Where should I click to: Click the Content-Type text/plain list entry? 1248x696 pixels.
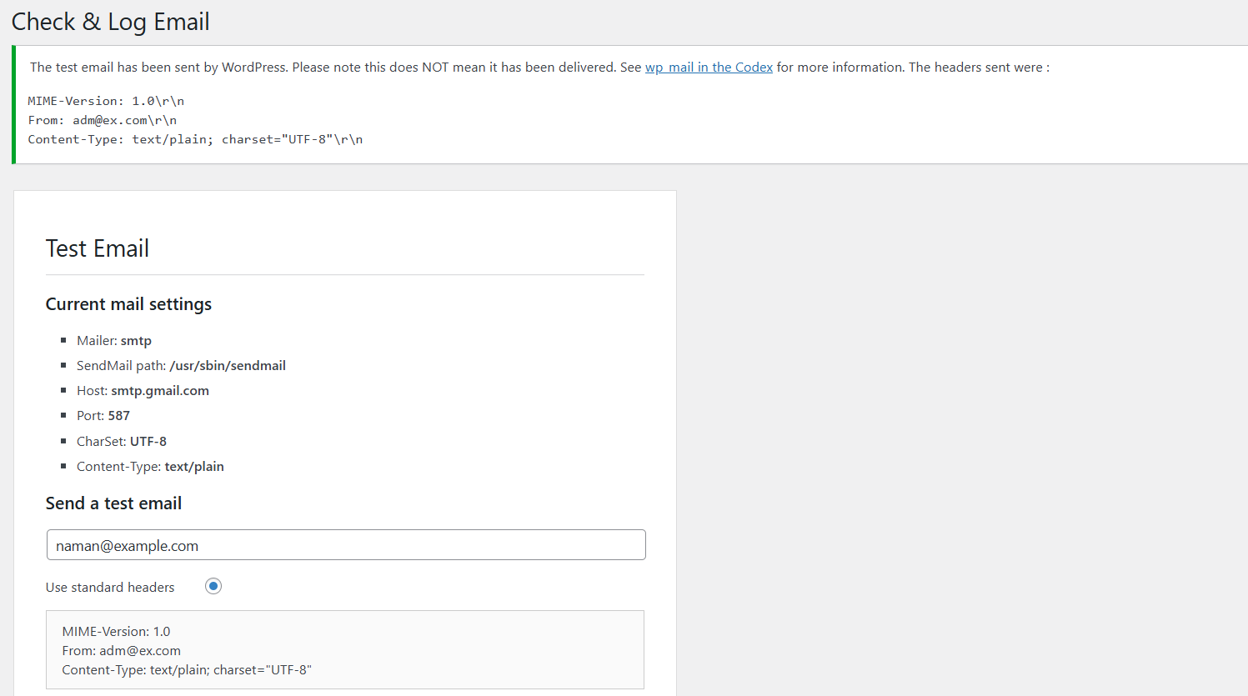(x=150, y=467)
